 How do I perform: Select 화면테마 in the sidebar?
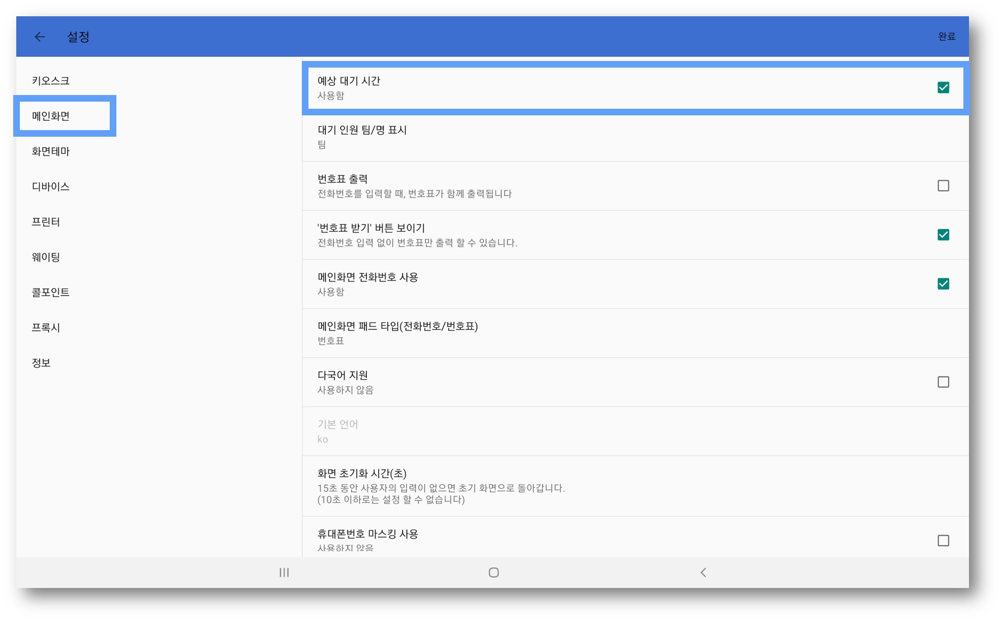point(51,151)
